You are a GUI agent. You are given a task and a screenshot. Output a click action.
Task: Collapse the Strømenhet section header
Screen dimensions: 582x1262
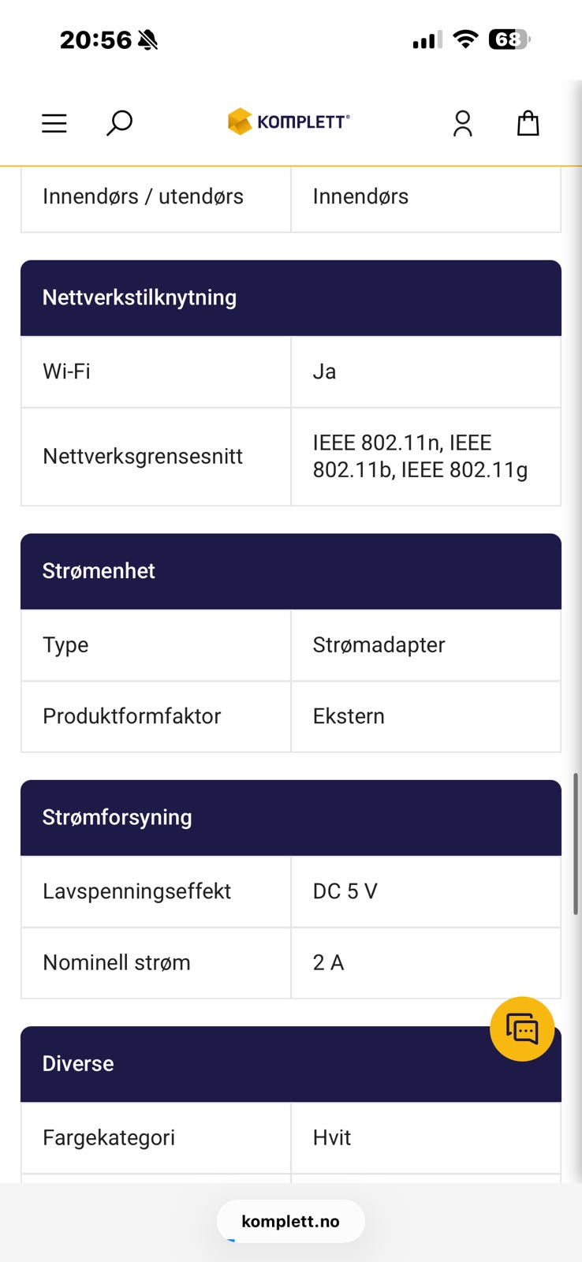click(x=291, y=571)
